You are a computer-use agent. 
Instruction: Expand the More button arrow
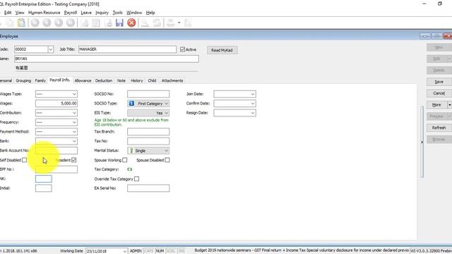(x=449, y=105)
